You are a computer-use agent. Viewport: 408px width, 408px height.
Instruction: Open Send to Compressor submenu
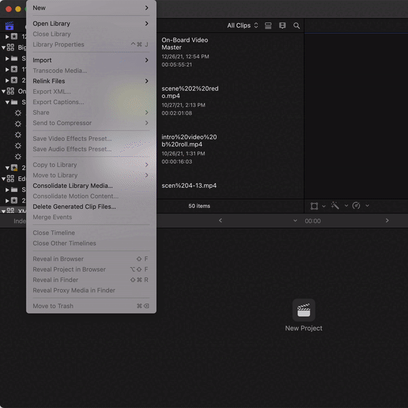point(91,123)
